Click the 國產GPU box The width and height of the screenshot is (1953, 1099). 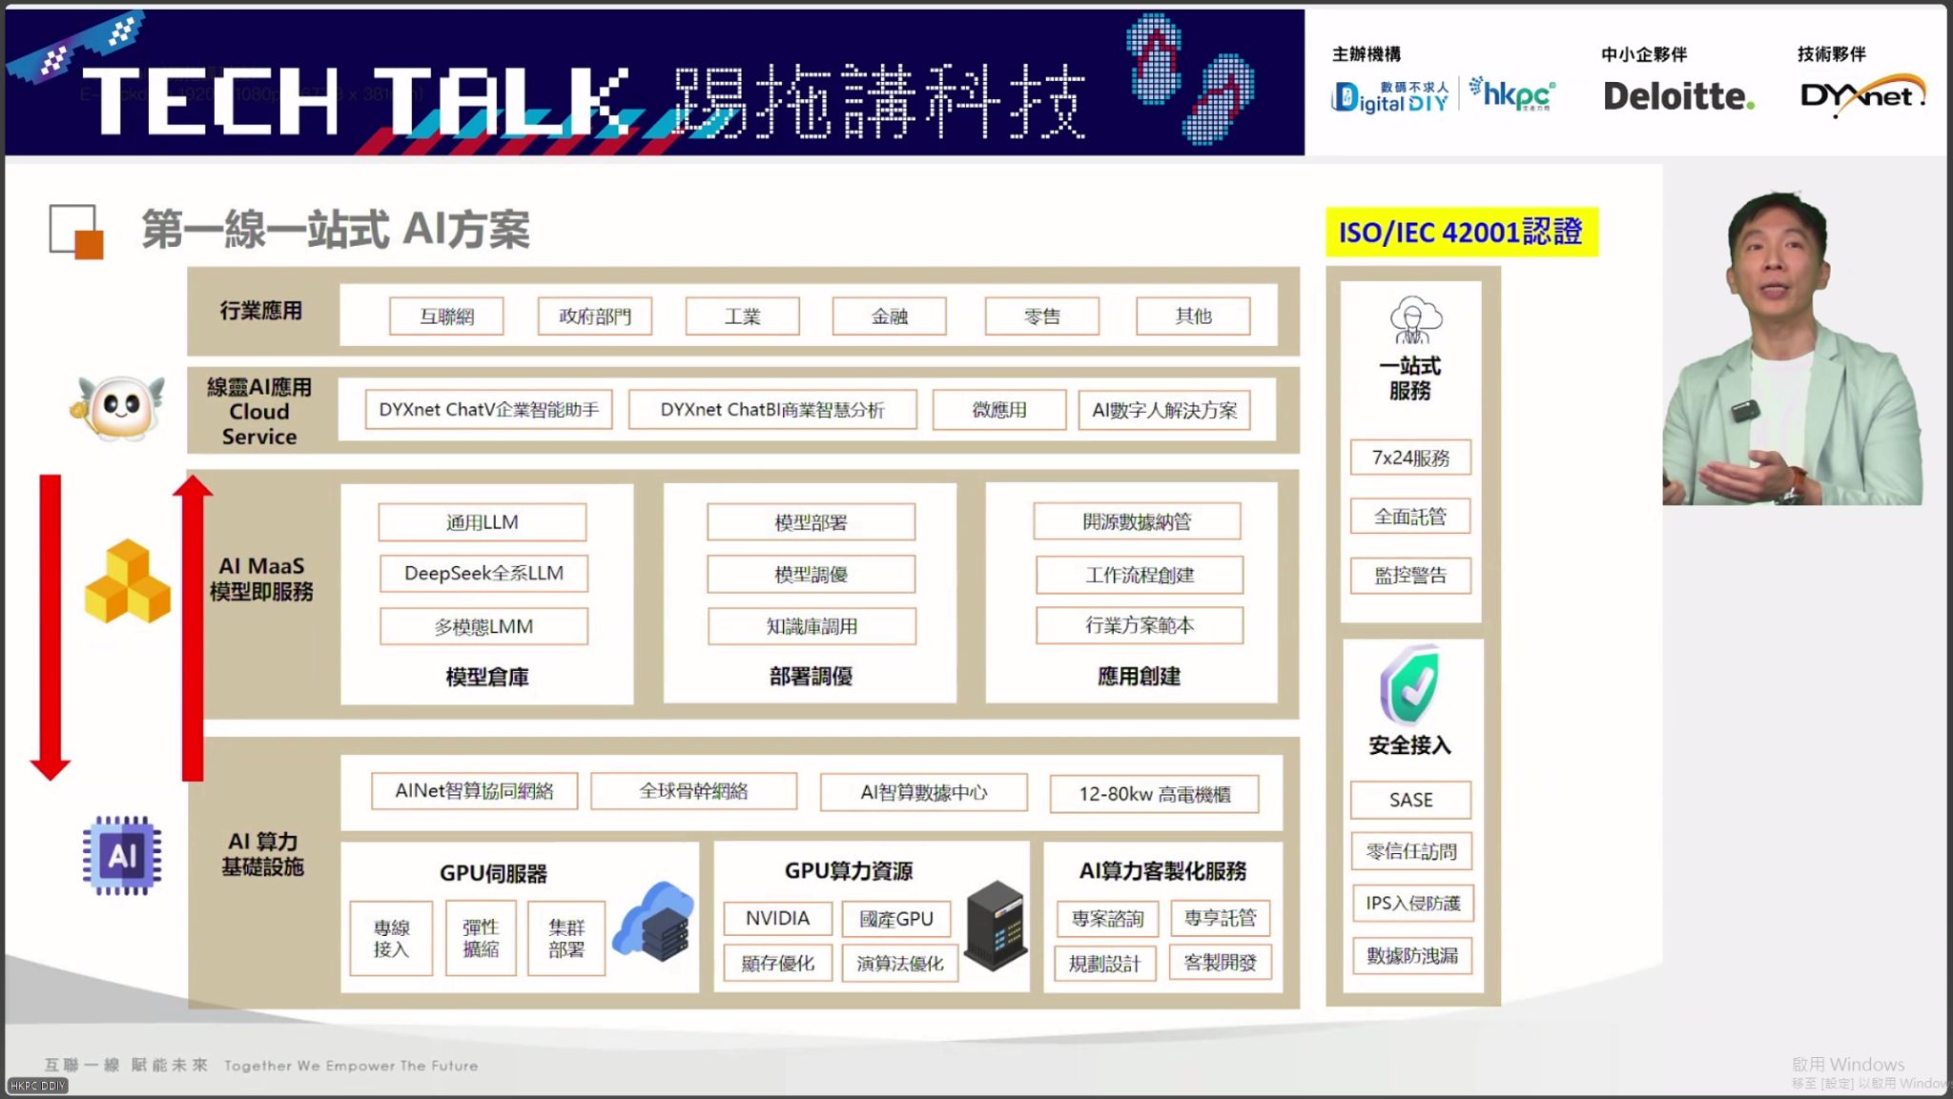click(x=896, y=919)
